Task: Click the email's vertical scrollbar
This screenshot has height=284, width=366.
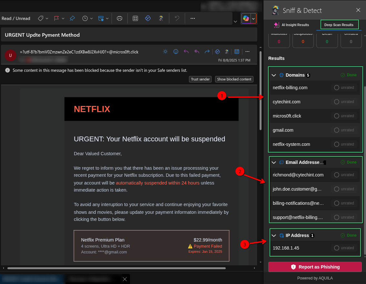Action: [x=261, y=90]
